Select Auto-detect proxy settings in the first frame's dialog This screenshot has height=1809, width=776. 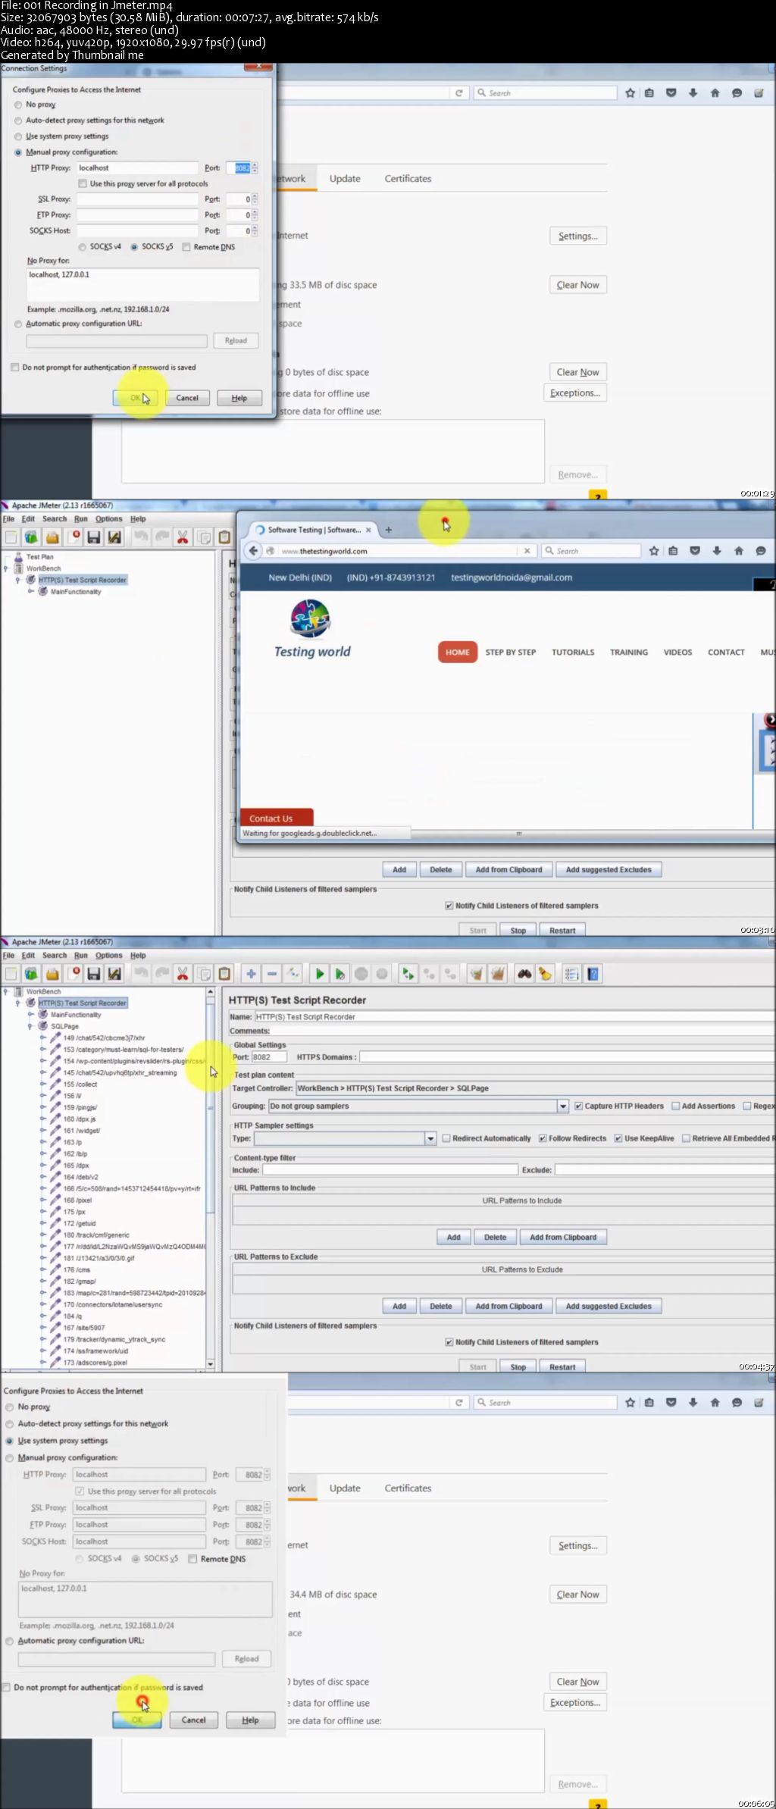pyautogui.click(x=18, y=120)
